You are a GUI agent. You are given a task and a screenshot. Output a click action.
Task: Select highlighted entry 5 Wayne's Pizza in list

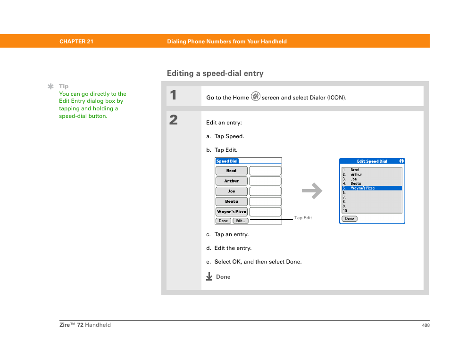[x=371, y=188]
